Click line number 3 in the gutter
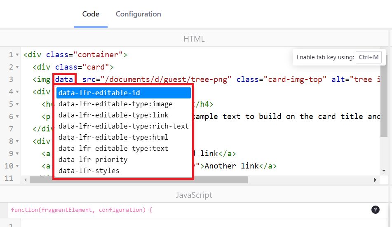 pyautogui.click(x=11, y=80)
